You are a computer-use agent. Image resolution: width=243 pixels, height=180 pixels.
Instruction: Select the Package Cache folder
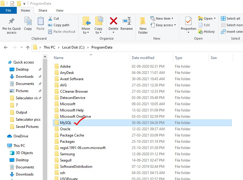point(142,135)
